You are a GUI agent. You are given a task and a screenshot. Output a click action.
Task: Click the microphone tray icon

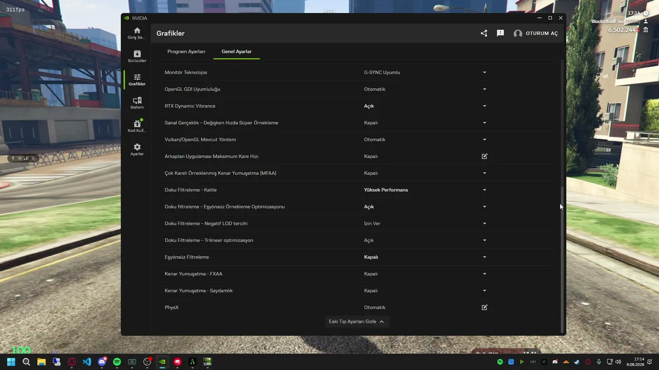tap(599, 362)
